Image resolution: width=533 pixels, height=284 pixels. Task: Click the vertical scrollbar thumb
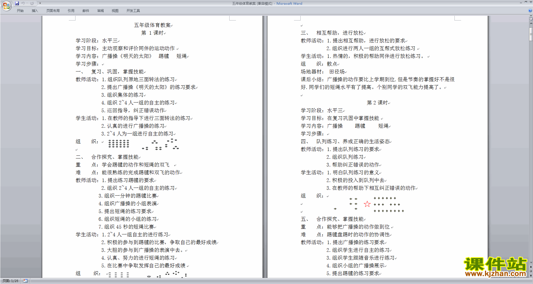point(531,34)
